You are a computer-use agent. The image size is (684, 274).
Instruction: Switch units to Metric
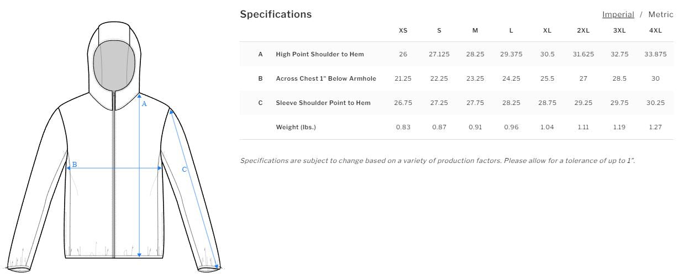click(x=661, y=14)
